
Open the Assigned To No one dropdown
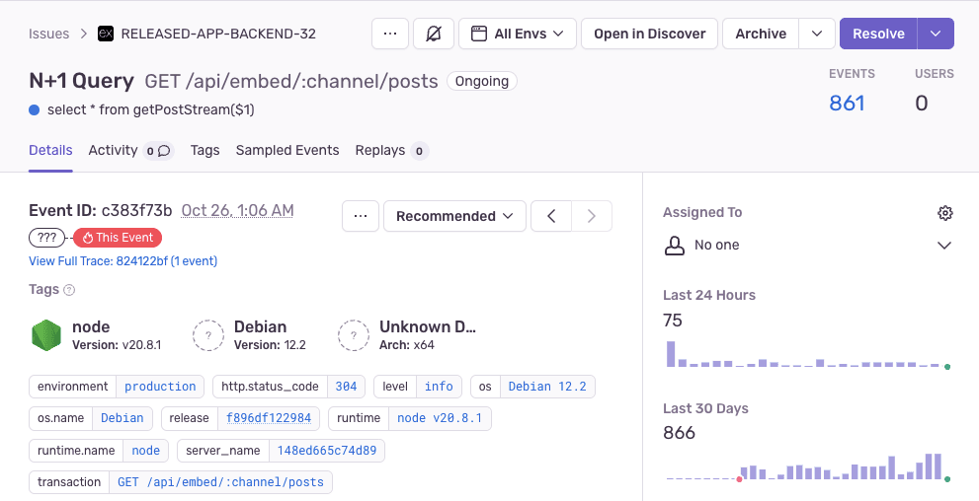click(808, 246)
